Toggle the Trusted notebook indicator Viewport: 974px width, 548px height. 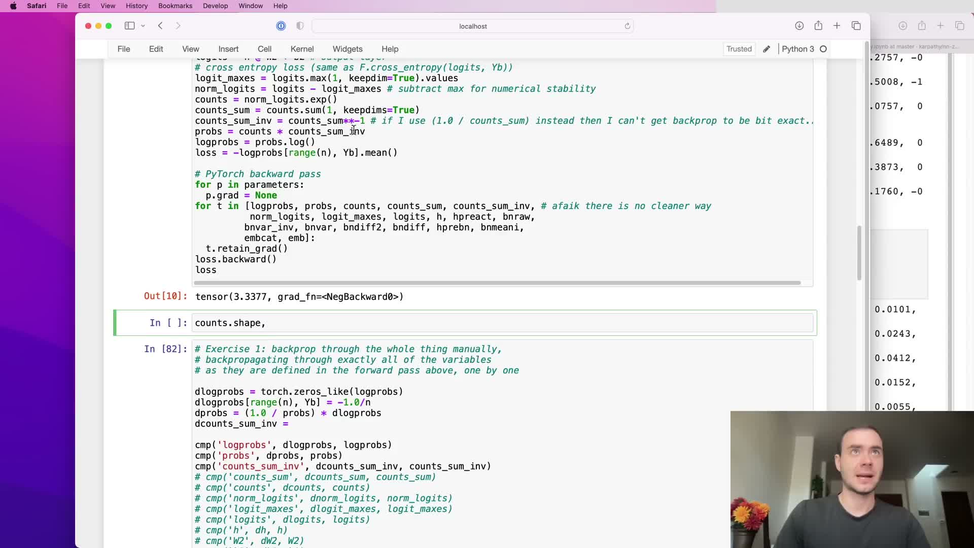(739, 49)
